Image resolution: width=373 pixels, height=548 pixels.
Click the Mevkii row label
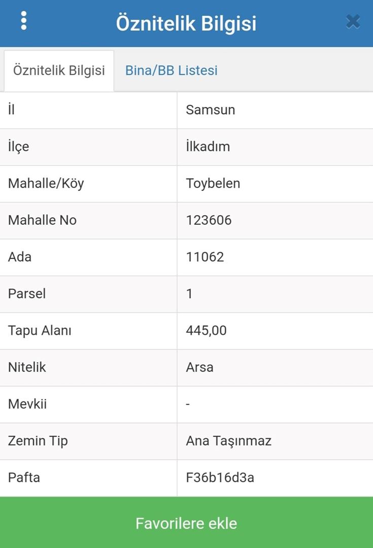(27, 404)
